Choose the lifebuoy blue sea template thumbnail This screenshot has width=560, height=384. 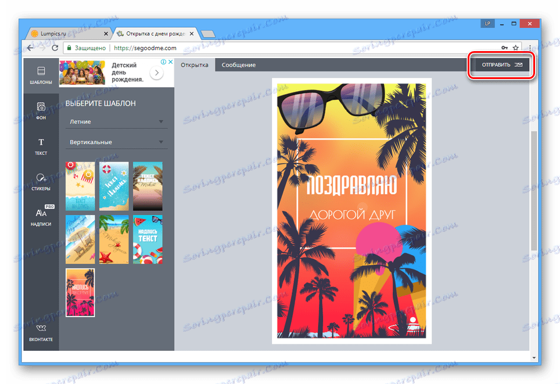(114, 186)
